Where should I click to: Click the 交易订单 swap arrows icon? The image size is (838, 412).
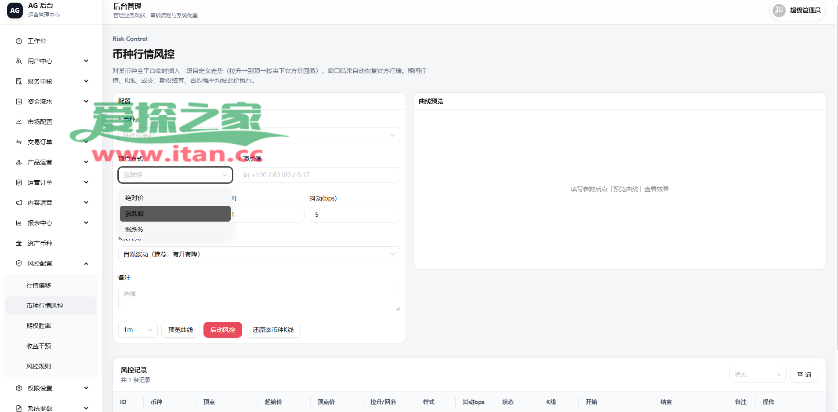tap(19, 142)
